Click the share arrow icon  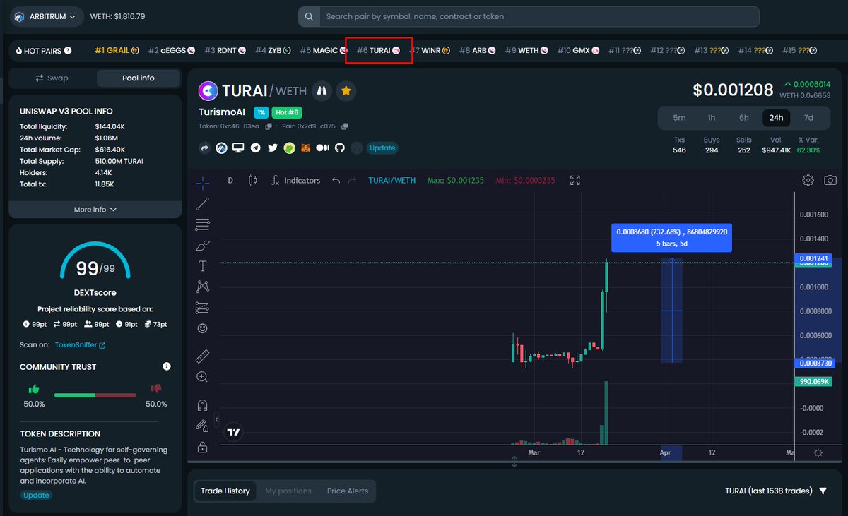click(206, 148)
